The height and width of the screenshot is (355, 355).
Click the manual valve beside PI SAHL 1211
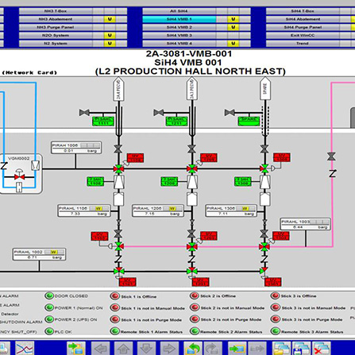tap(159, 113)
